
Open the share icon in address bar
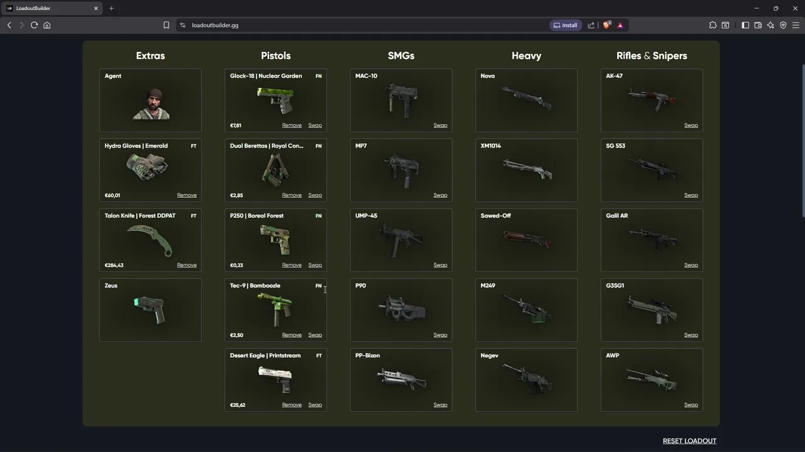click(591, 25)
